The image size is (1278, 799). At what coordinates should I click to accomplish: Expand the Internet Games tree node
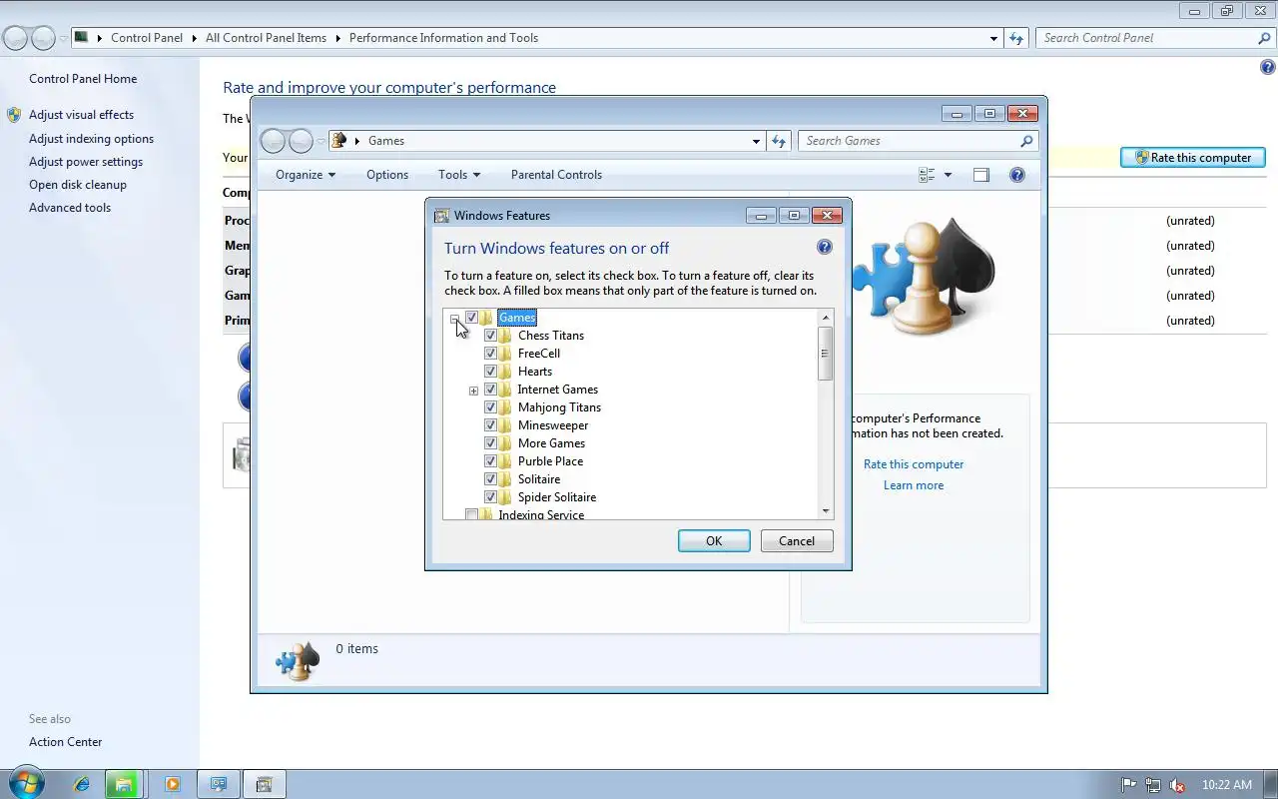[x=473, y=391]
